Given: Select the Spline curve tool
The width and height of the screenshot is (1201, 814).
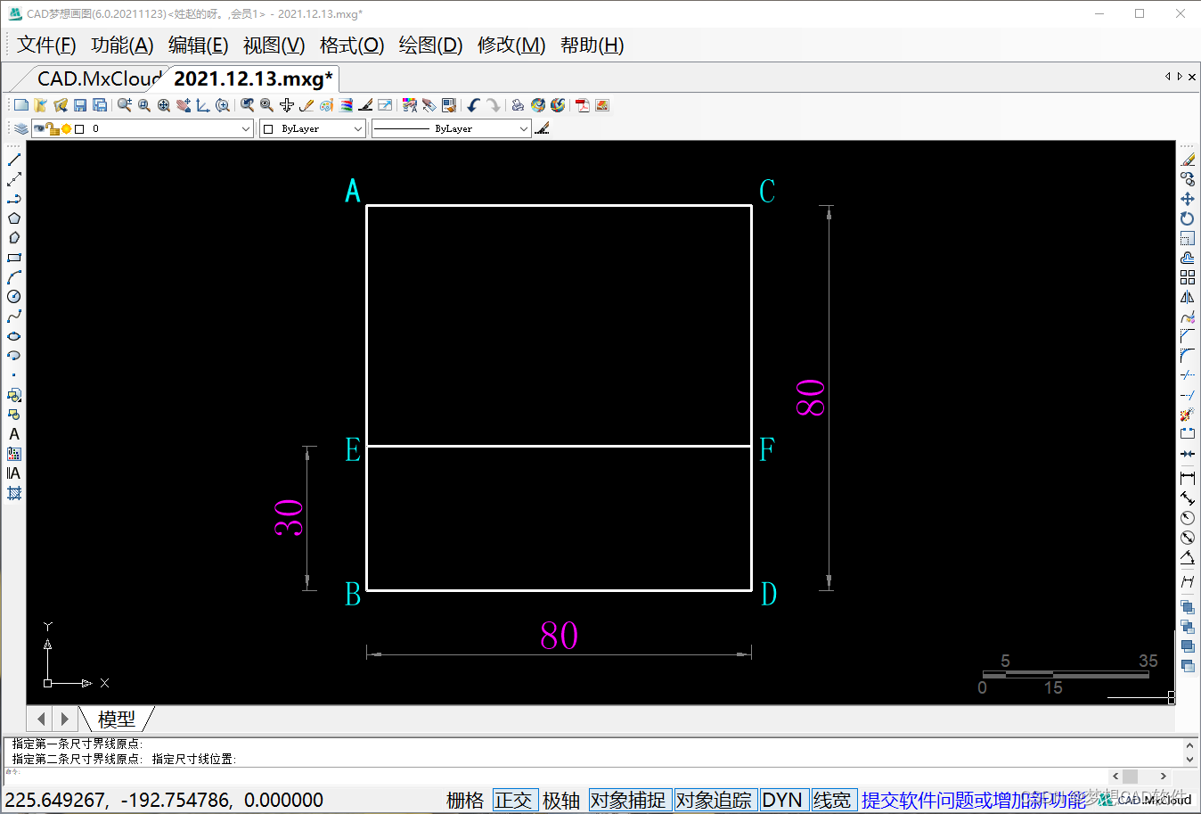Looking at the screenshot, I should [14, 317].
